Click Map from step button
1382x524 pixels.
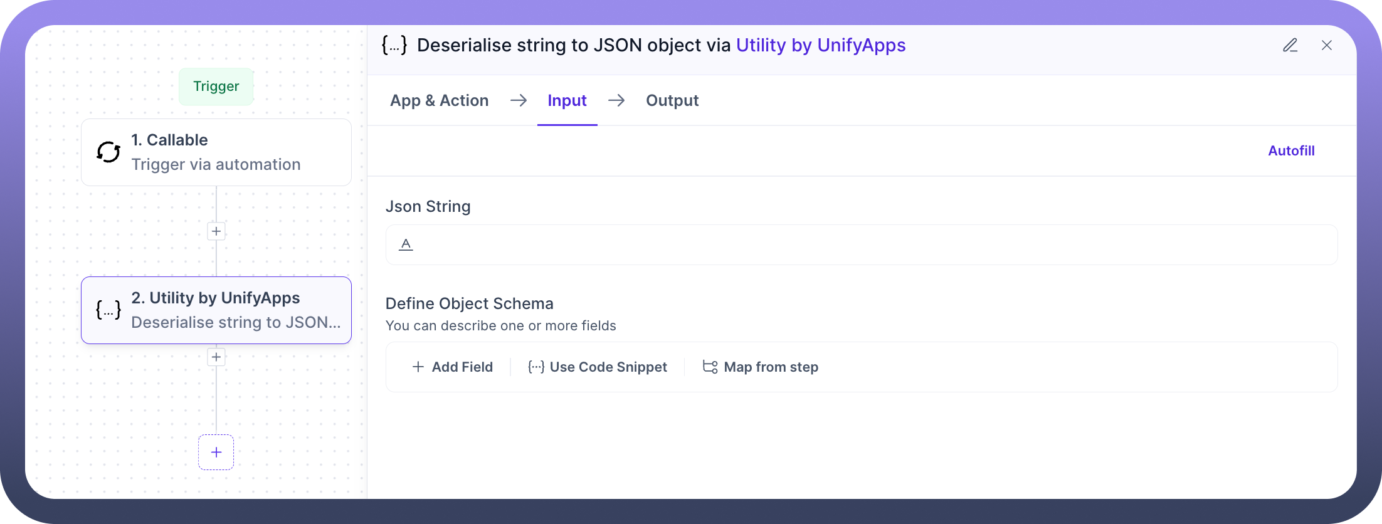[x=761, y=367]
